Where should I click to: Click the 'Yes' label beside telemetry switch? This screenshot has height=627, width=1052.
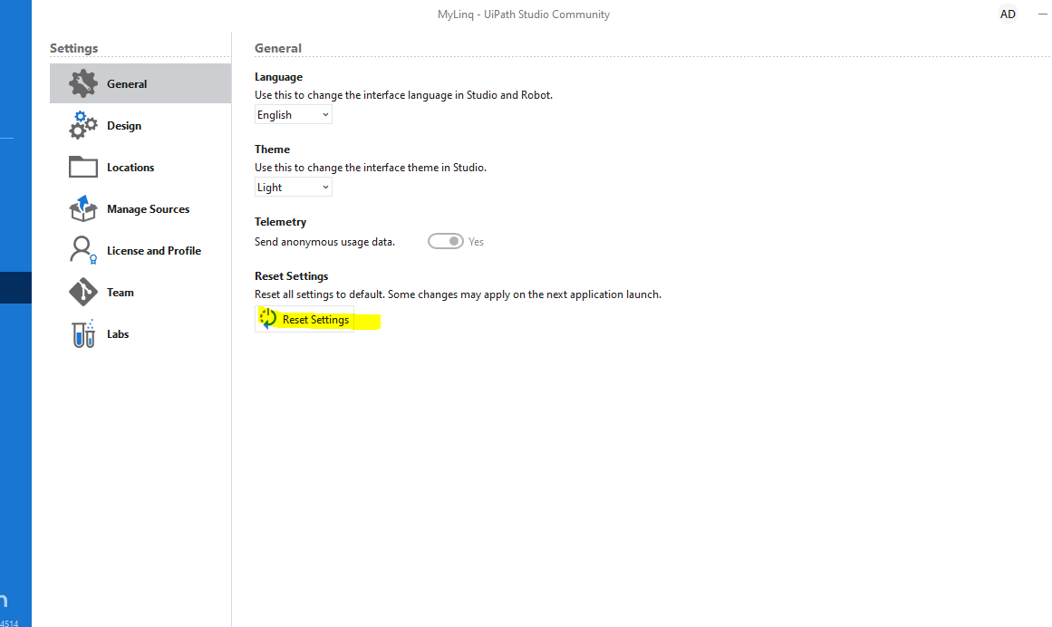476,242
